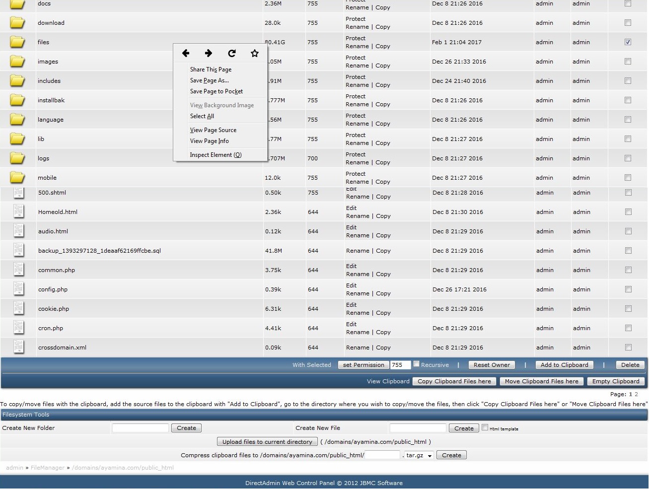
Task: Click the forward arrow in context menu
Action: click(209, 53)
